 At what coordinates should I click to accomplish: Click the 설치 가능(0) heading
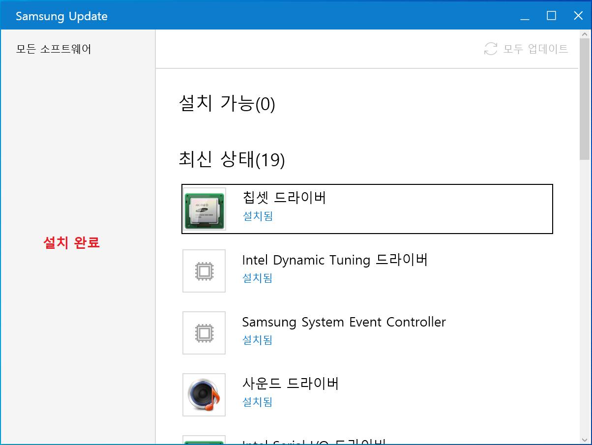tap(227, 104)
